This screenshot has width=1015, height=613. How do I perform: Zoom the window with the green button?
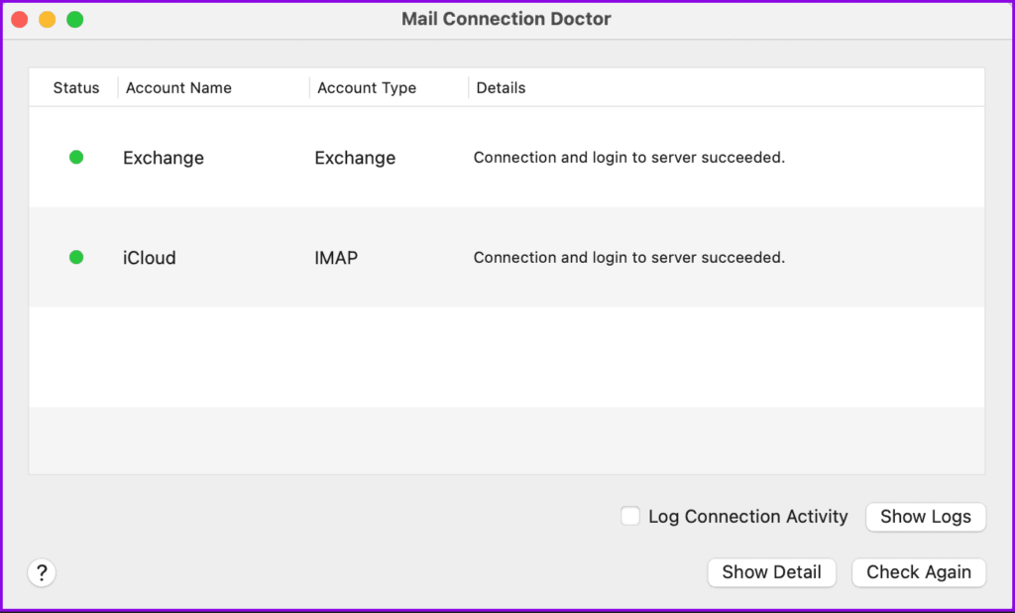point(75,20)
